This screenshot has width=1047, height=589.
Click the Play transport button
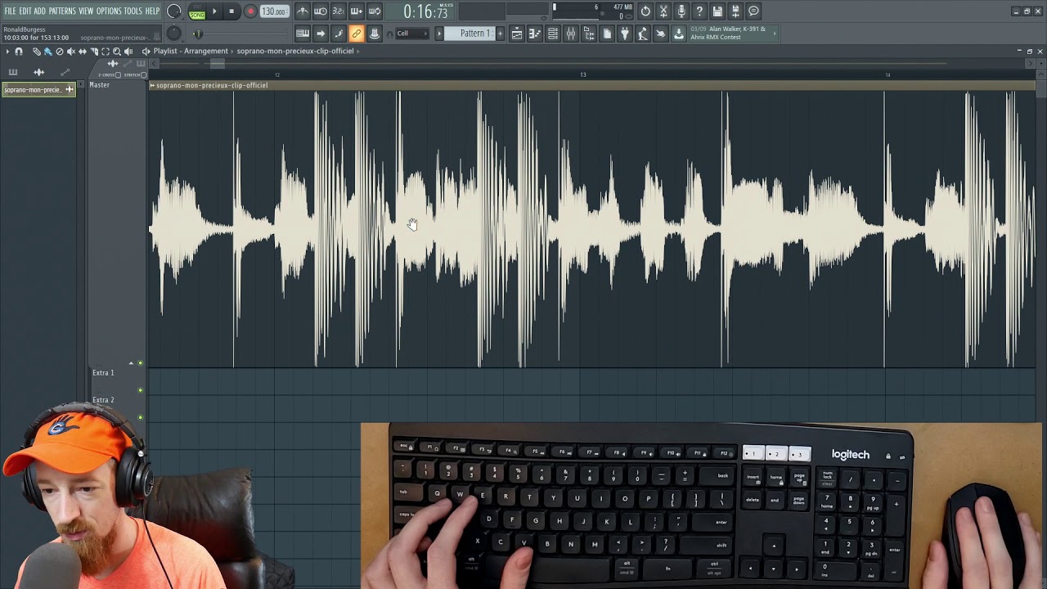pyautogui.click(x=214, y=11)
